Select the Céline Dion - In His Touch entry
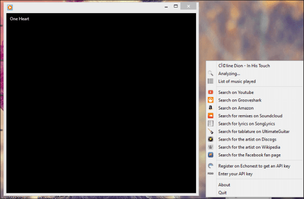 [x=254, y=65]
